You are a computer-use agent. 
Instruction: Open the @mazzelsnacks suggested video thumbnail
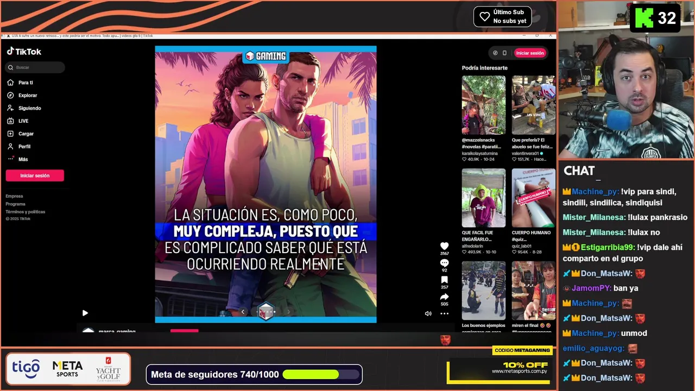pyautogui.click(x=483, y=105)
